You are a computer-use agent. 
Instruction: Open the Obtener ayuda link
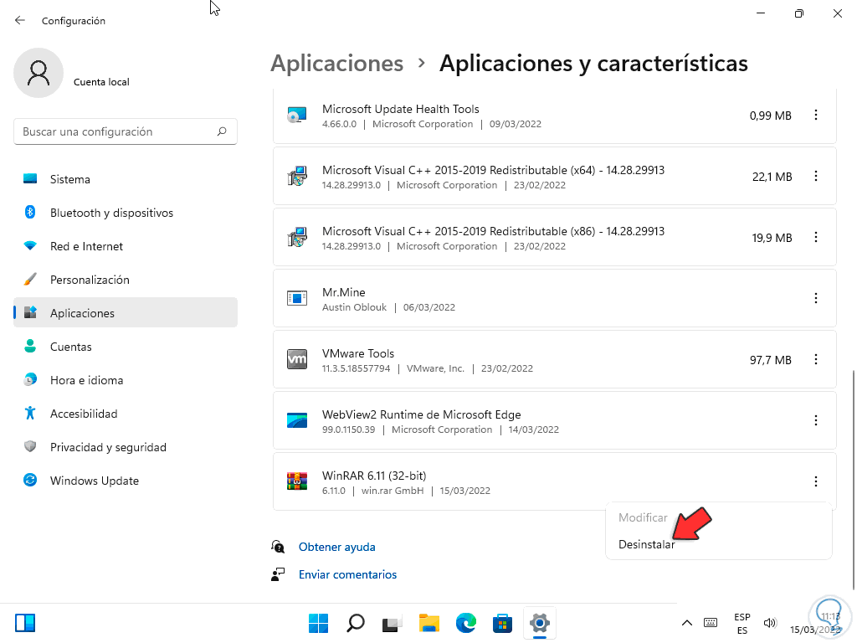click(336, 547)
